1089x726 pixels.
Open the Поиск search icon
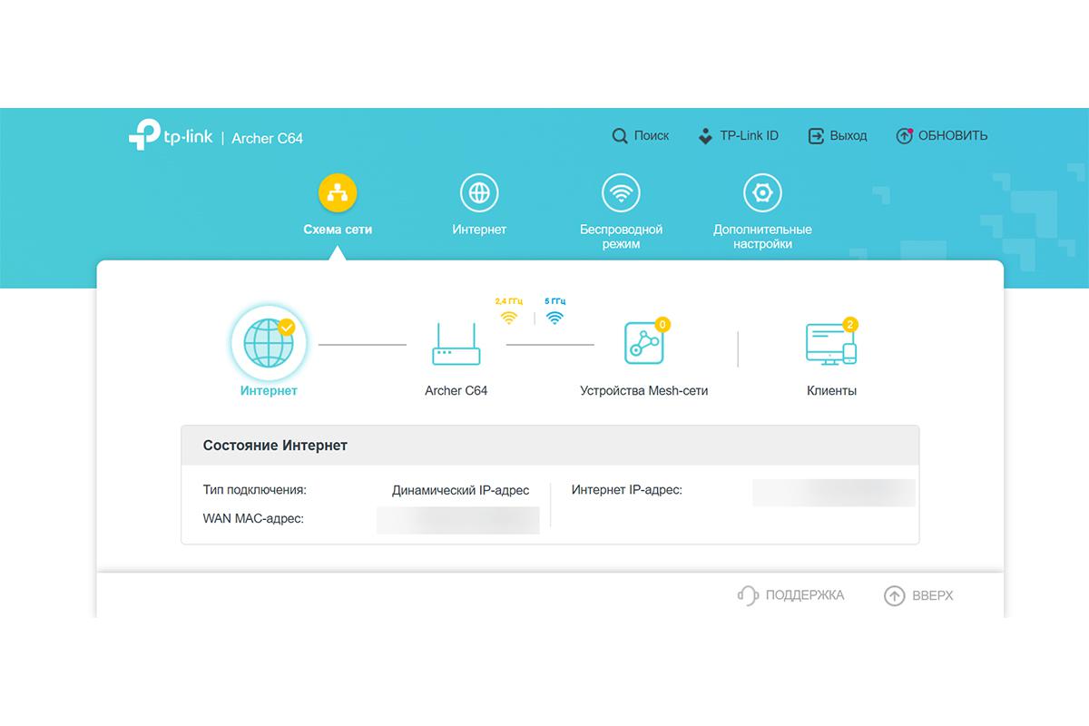(x=620, y=136)
